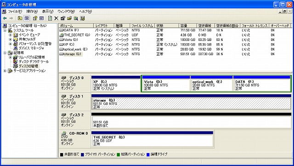Click the console icon left of ファイル menu
The height and width of the screenshot is (166, 294).
(4, 11)
